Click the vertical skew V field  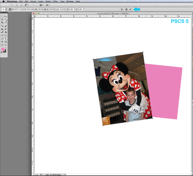[x=81, y=9]
